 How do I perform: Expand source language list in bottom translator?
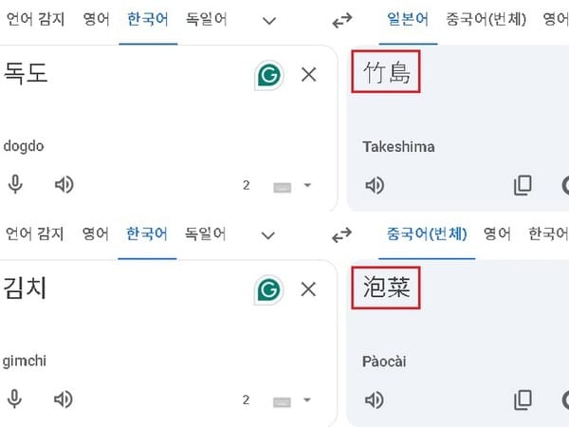tap(268, 234)
